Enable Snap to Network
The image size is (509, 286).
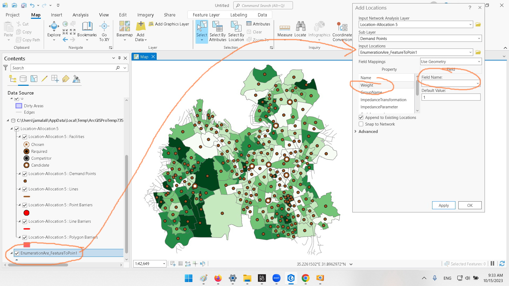[361, 124]
